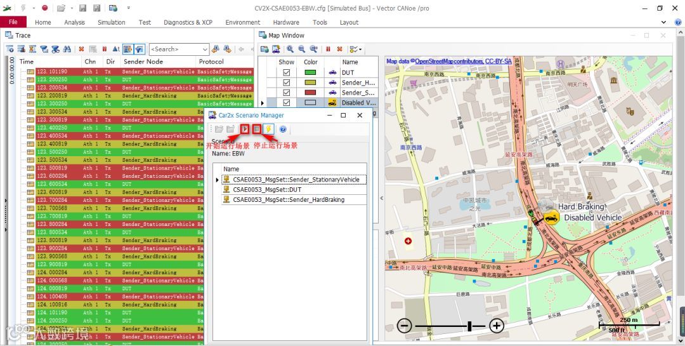Click the map round zoom-out minus button
This screenshot has height=346, width=685.
point(405,326)
